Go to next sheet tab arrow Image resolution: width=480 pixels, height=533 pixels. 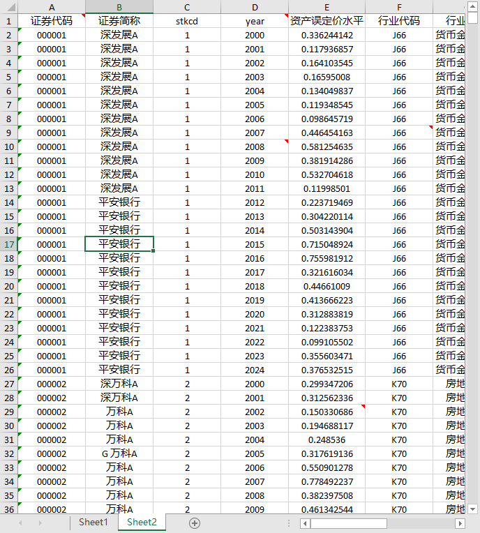click(40, 523)
